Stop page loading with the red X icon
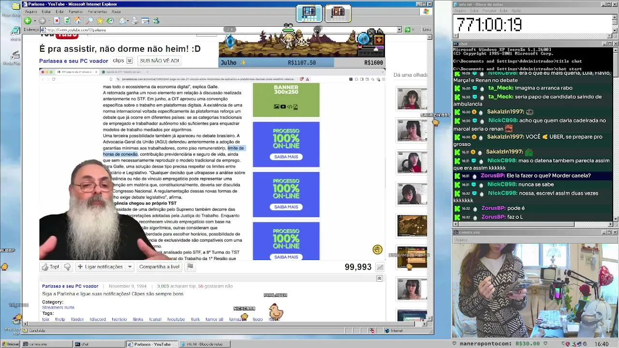Viewport: 619px width, 348px height. (x=57, y=21)
